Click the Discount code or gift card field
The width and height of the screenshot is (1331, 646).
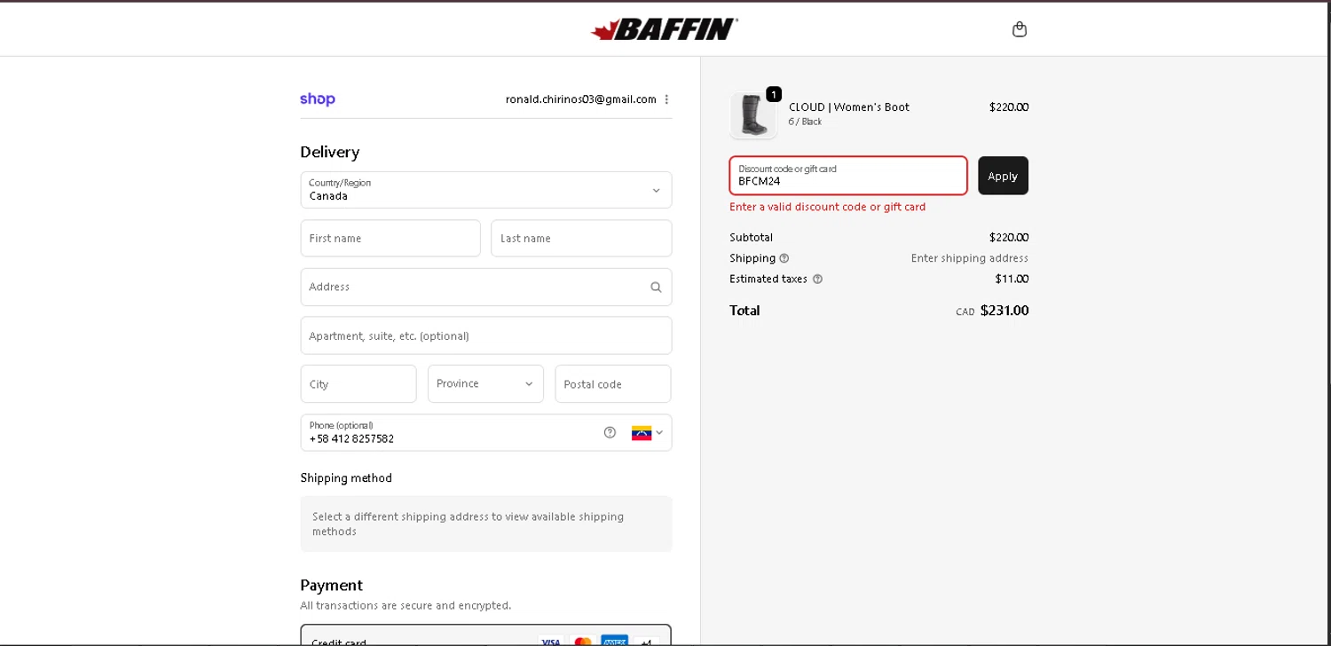848,176
